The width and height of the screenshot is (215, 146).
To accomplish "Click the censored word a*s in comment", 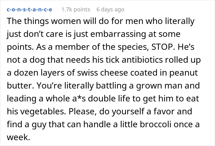I will pyautogui.click(x=79, y=99).
